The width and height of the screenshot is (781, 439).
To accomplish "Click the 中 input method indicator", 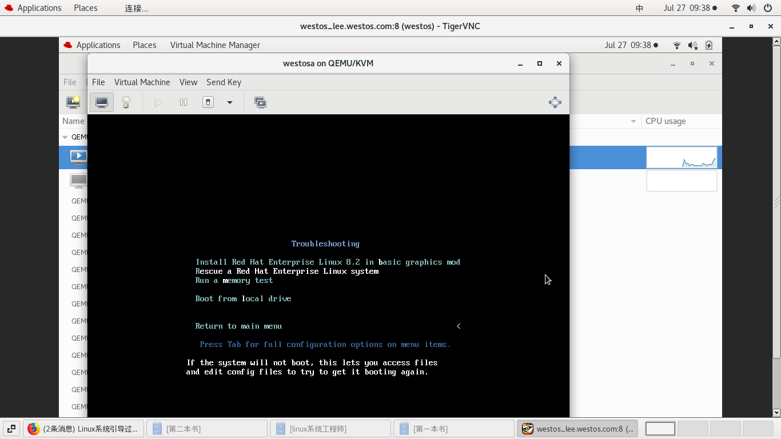I will [639, 8].
